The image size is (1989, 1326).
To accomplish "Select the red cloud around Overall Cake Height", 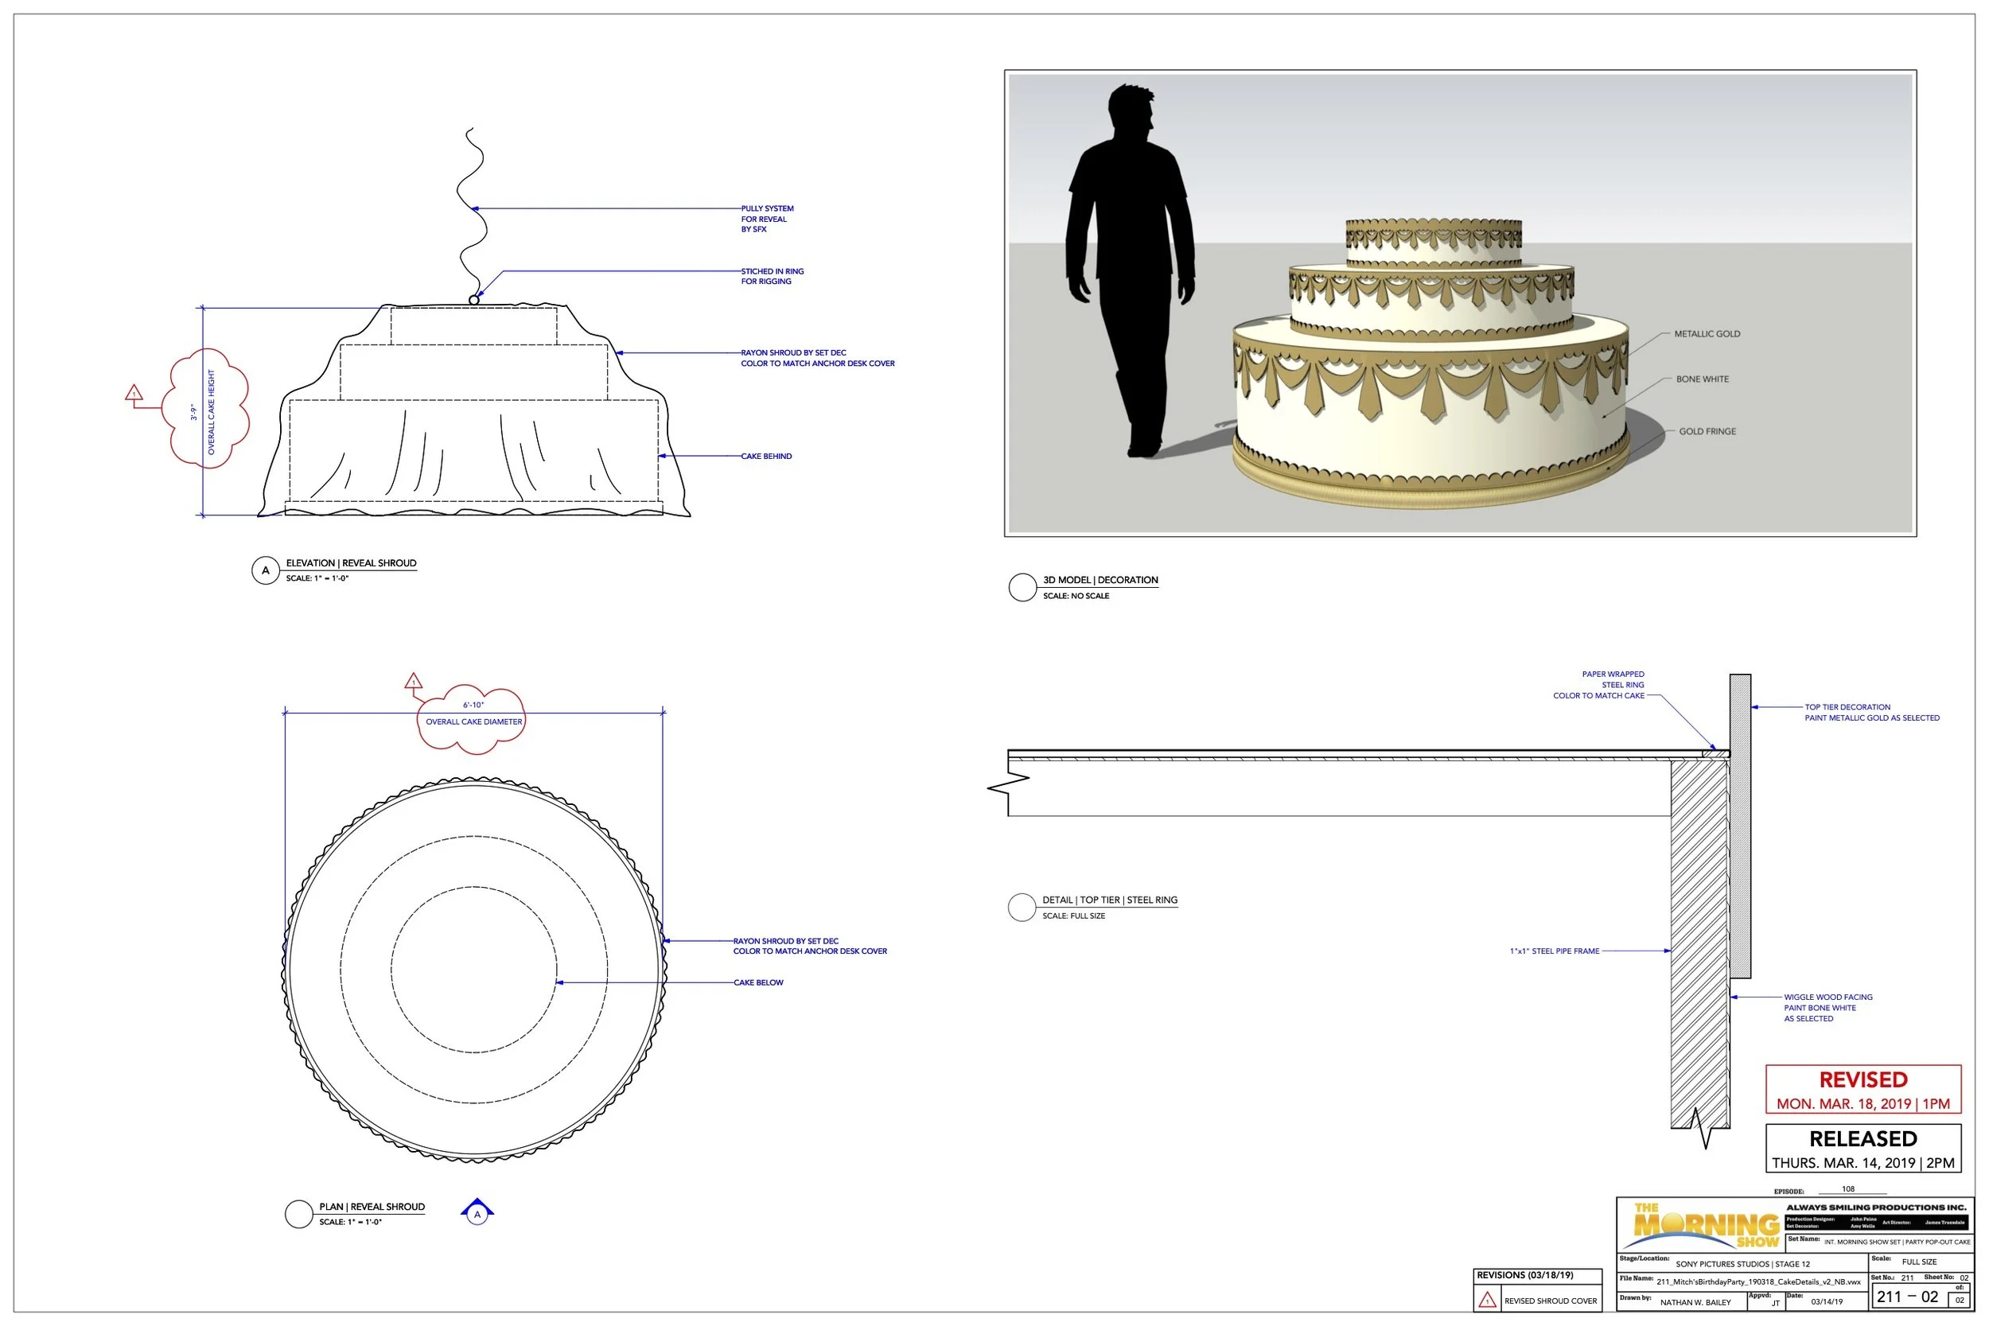I will point(205,406).
